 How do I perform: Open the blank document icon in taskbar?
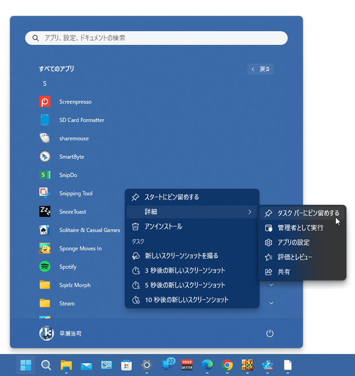point(288,365)
